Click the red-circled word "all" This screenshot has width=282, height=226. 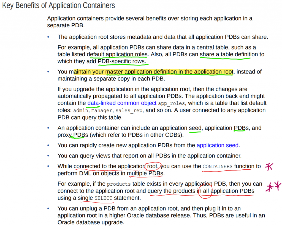click(205, 191)
